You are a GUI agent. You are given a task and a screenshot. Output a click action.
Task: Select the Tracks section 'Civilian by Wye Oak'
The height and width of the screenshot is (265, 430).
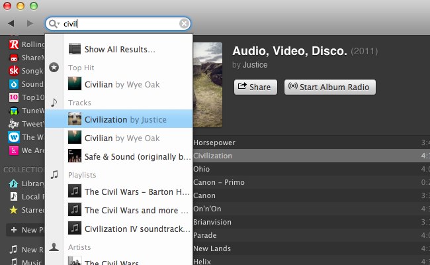point(119,138)
